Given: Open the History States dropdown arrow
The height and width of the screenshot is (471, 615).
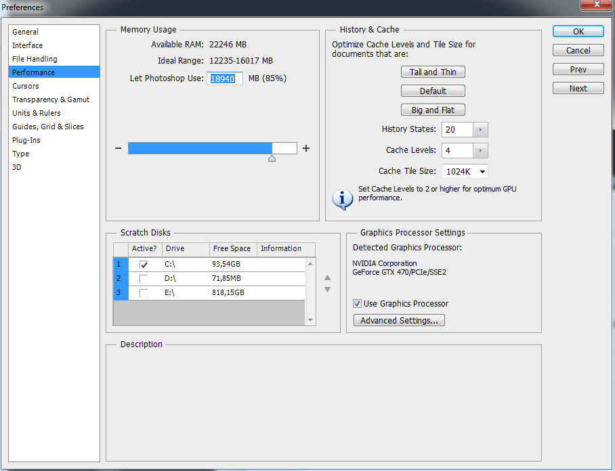Looking at the screenshot, I should click(x=480, y=130).
